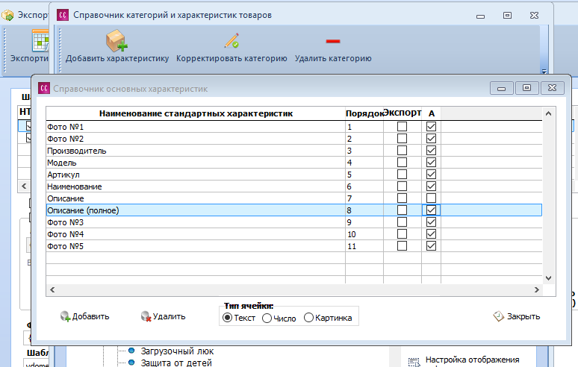Click order value 10 for Фото №4

[351, 234]
